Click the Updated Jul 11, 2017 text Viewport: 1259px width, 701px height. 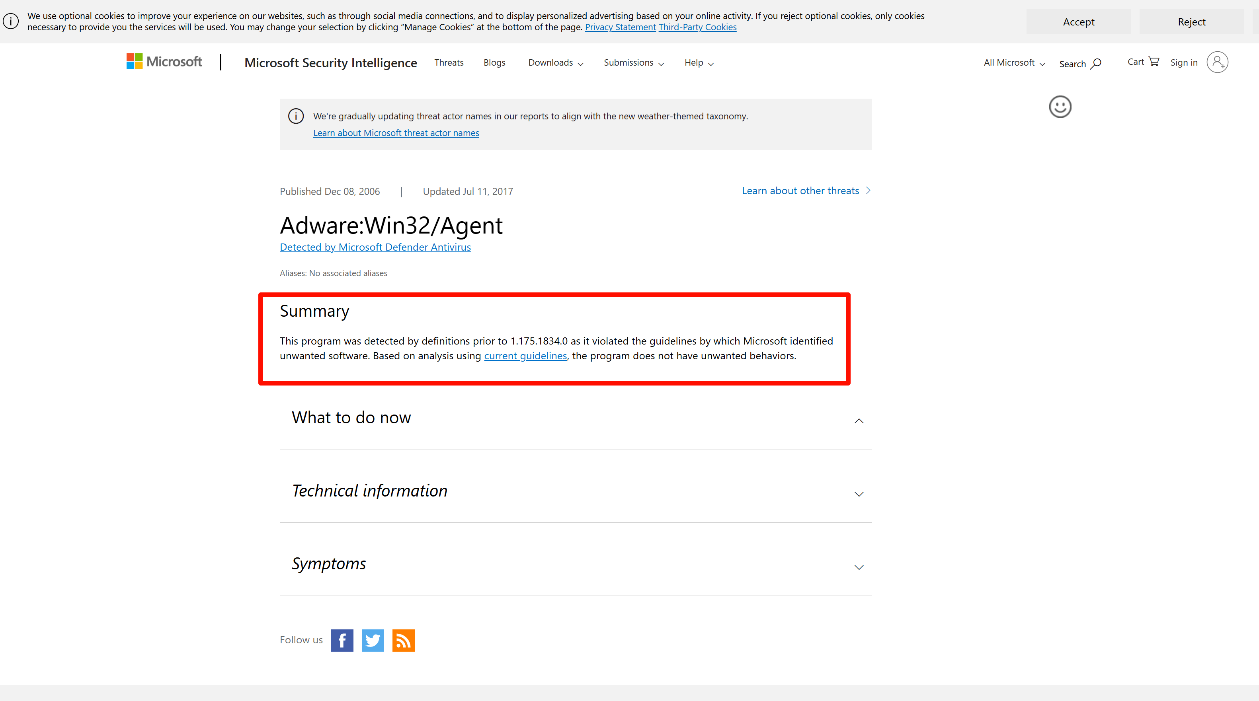coord(468,191)
